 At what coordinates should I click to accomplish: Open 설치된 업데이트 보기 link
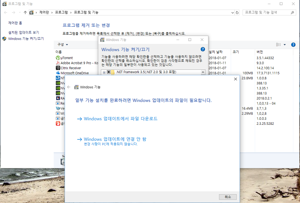[x=24, y=33]
